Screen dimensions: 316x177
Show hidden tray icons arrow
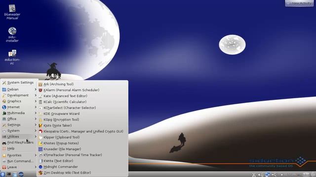point(282,175)
